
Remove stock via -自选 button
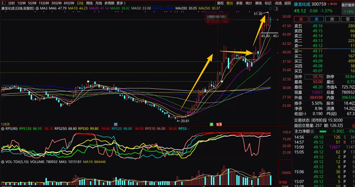click(x=278, y=3)
